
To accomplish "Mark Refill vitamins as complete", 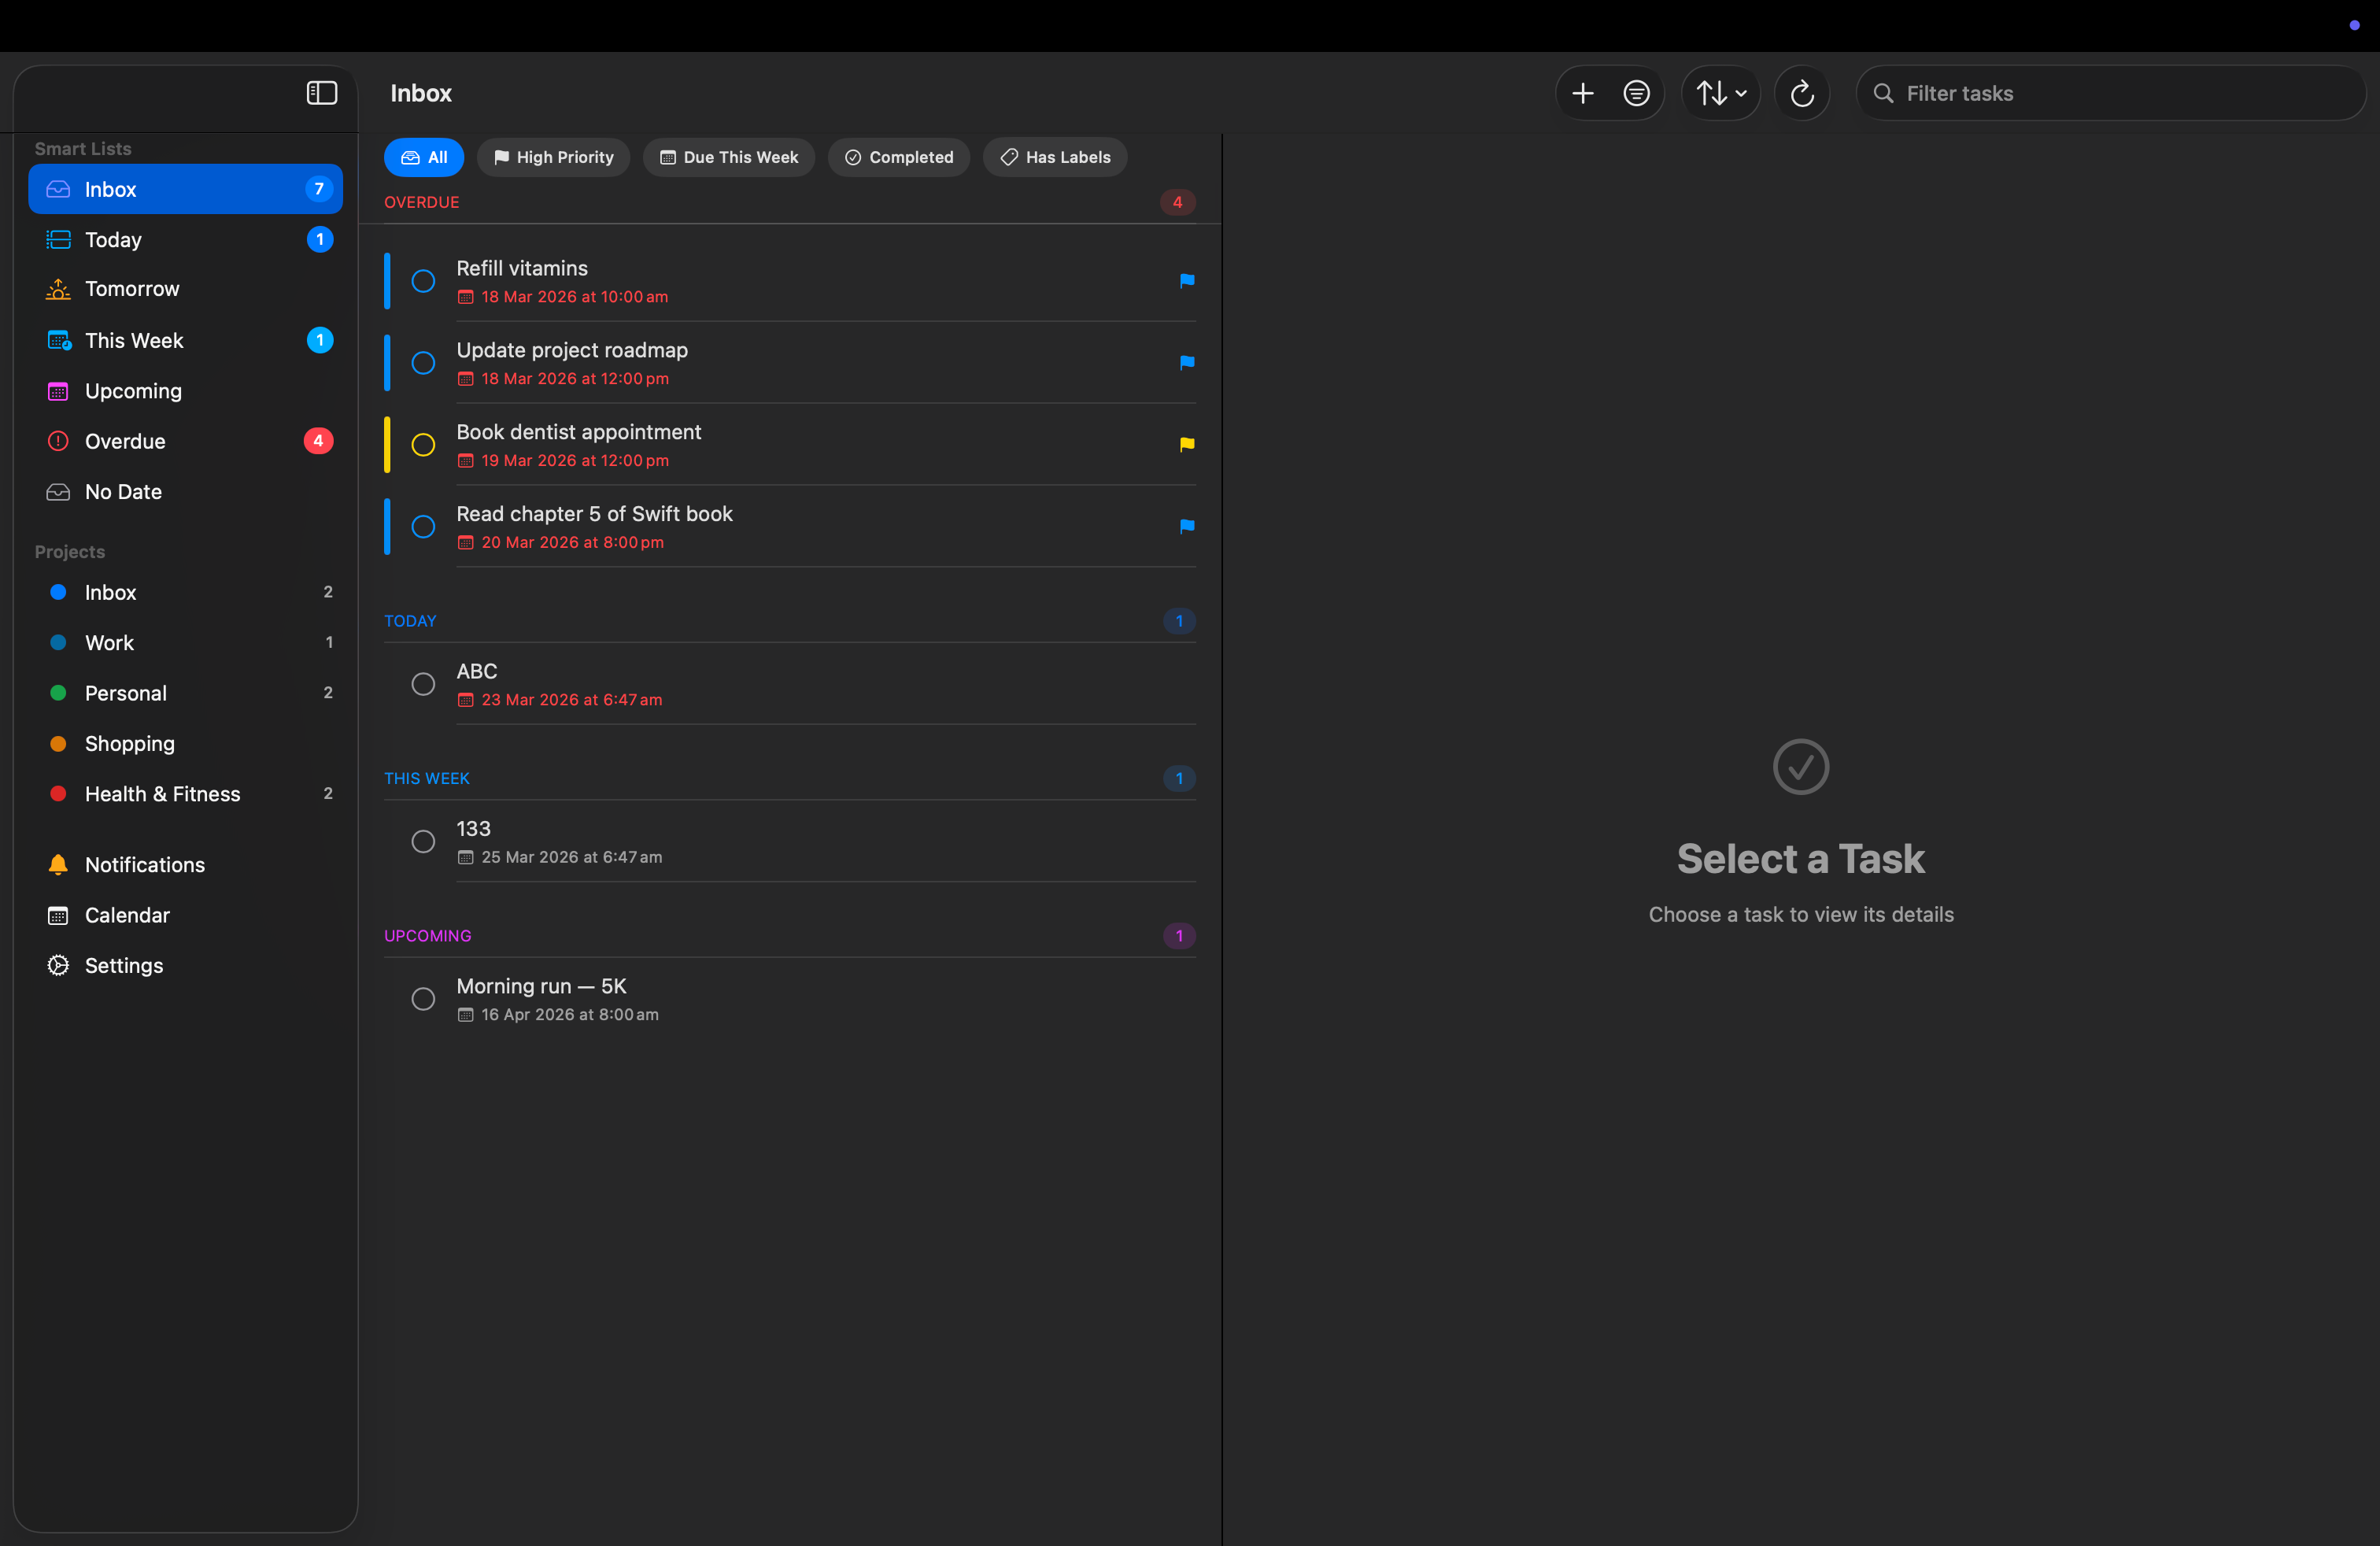I will (x=423, y=281).
